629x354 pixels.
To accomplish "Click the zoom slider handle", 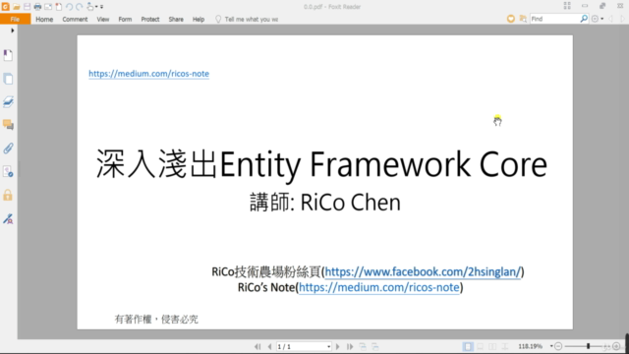I will [x=588, y=346].
